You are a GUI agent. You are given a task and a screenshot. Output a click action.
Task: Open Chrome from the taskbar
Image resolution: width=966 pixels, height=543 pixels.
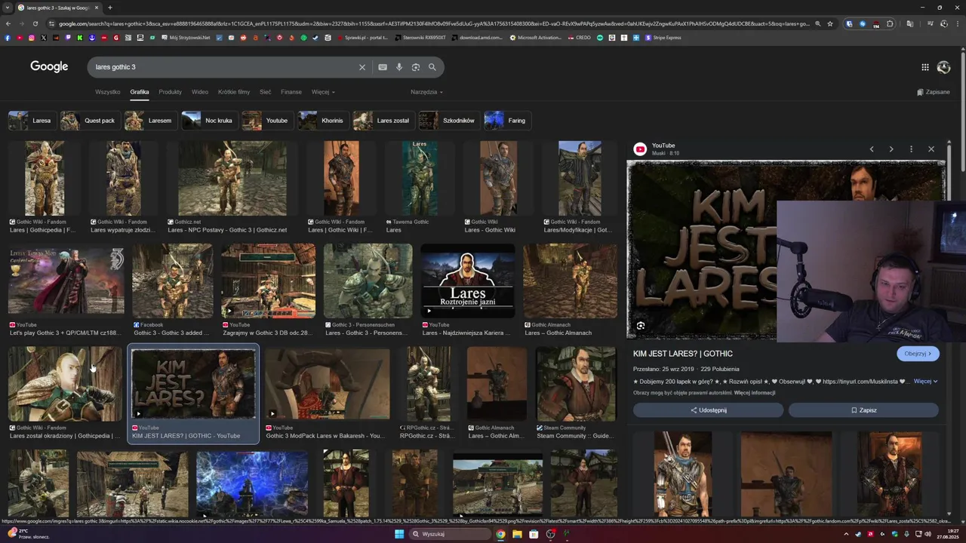click(500, 534)
